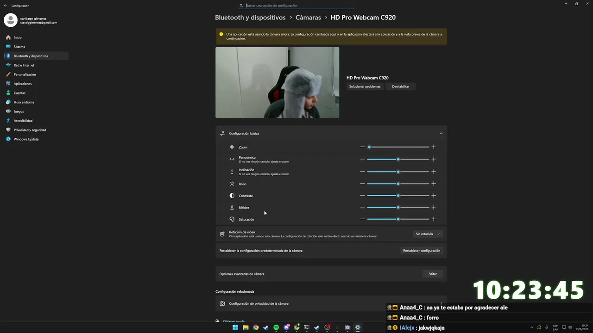Viewport: 593px width, 333px height.
Task: Open the terminal from the taskbar
Action: [307, 327]
